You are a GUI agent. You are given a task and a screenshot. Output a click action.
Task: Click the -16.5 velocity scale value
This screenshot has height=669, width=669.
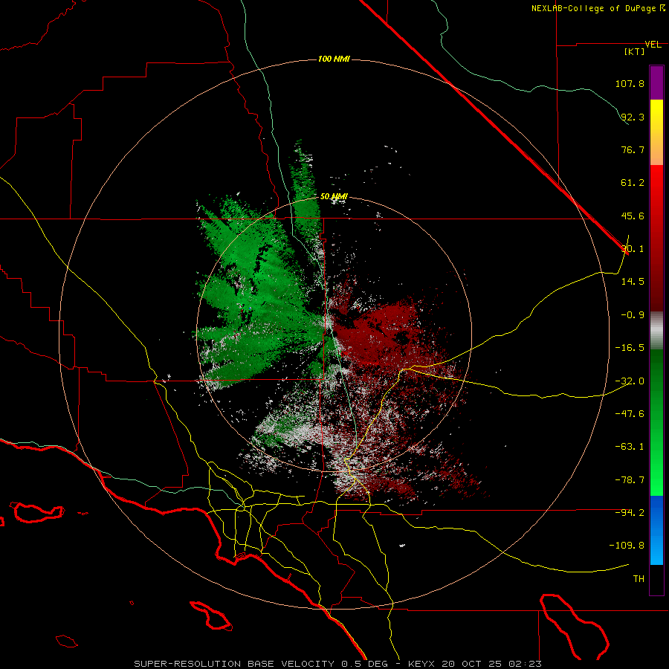tap(630, 348)
